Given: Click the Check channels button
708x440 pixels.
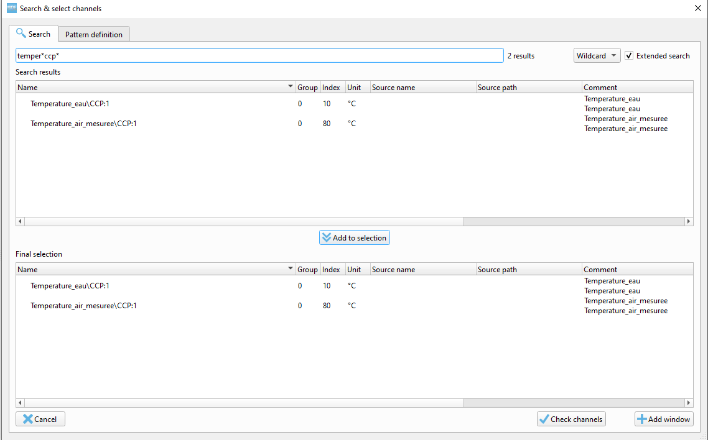Looking at the screenshot, I should [x=571, y=419].
